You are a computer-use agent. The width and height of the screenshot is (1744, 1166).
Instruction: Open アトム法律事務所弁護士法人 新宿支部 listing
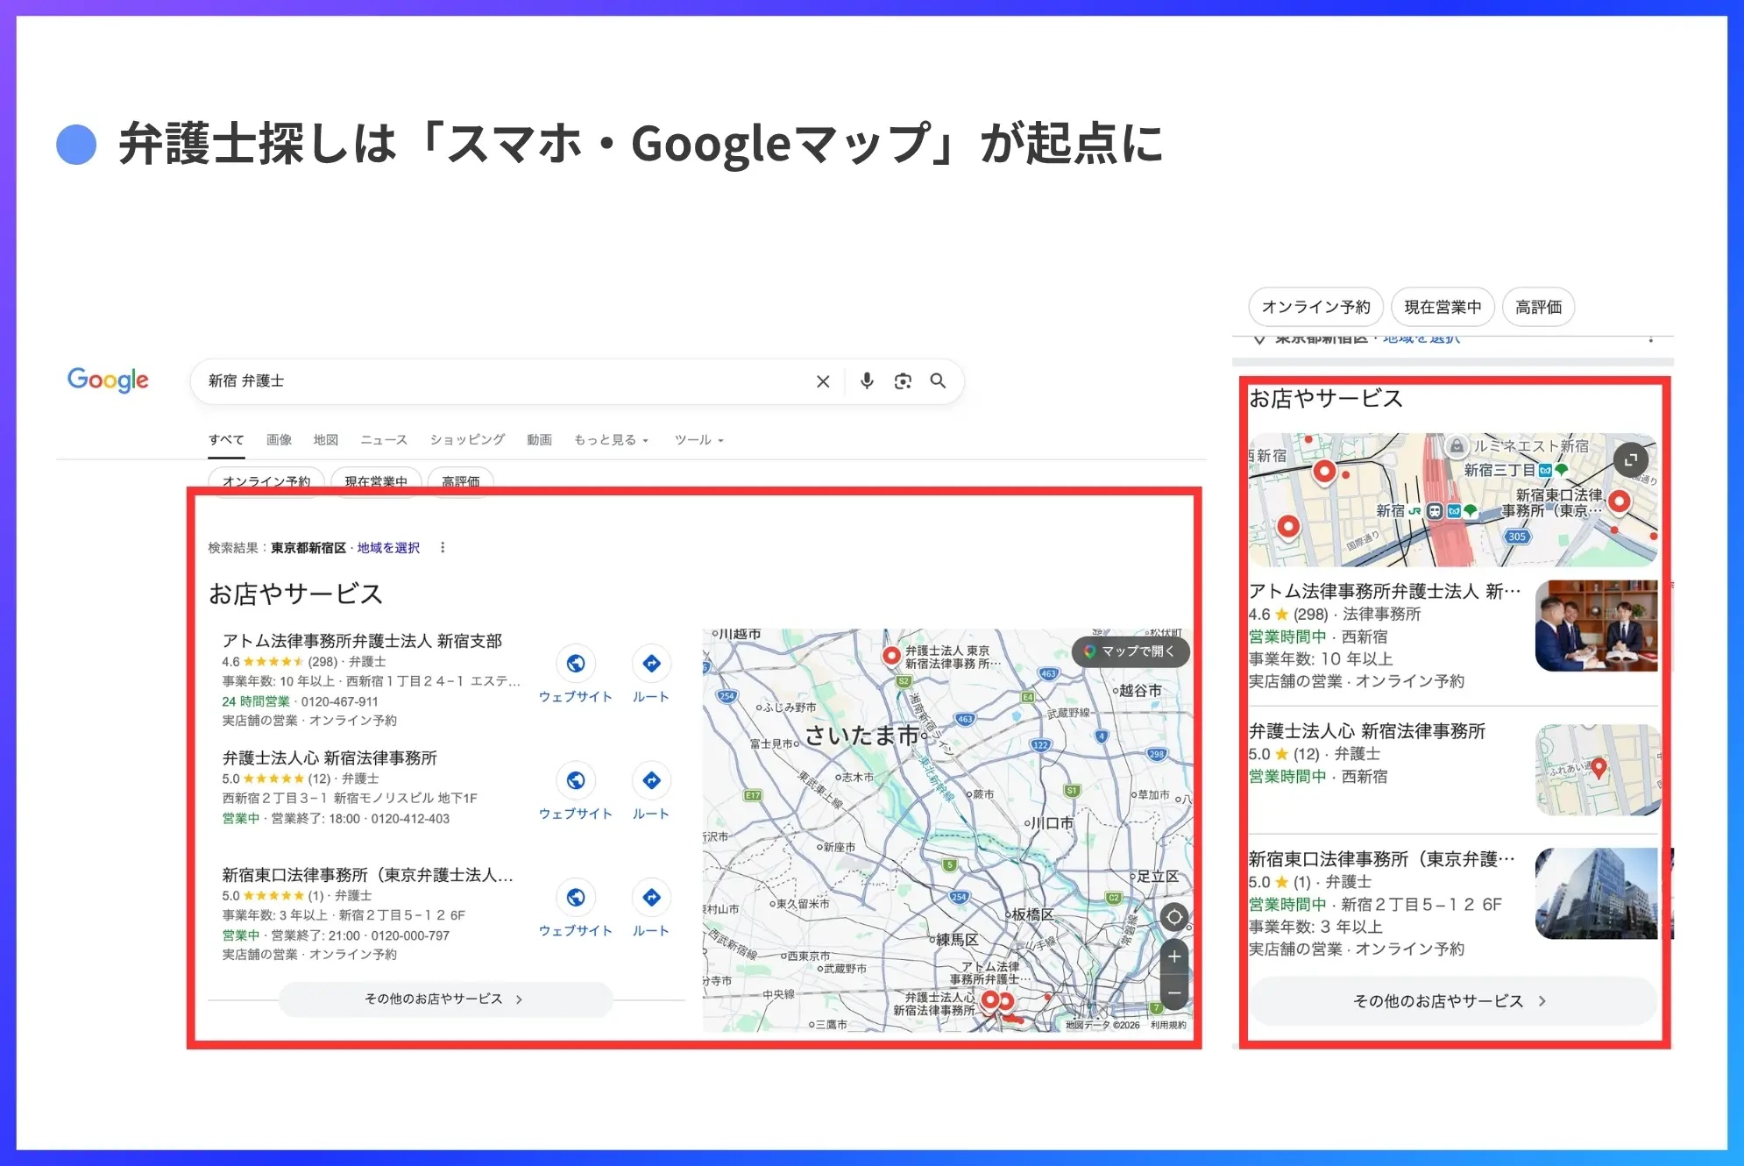(362, 641)
